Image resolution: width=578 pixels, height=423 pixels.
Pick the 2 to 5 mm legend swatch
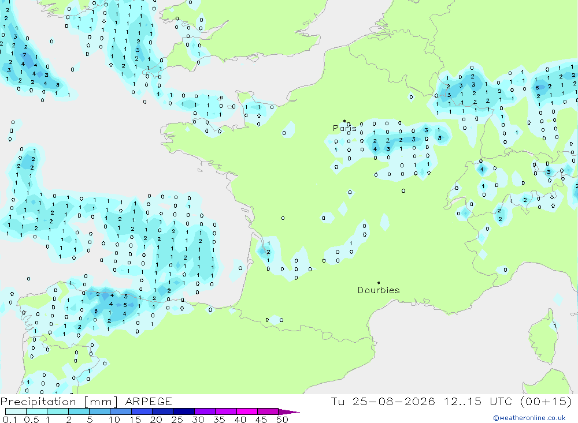(79, 411)
